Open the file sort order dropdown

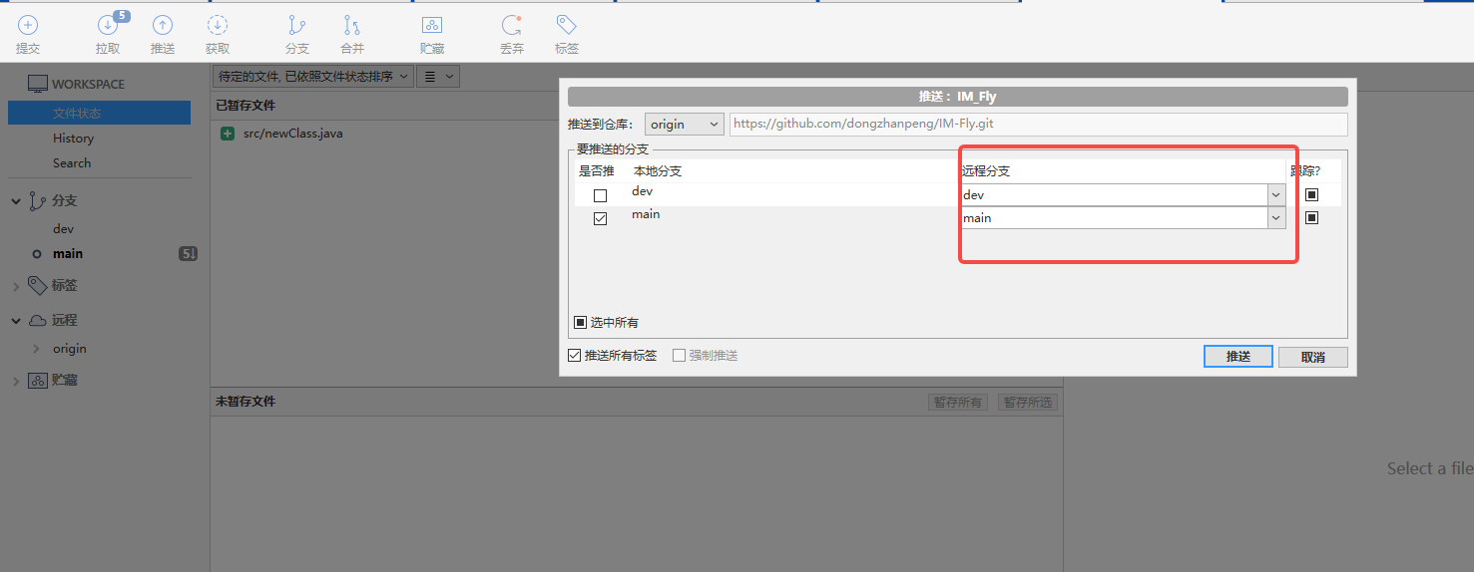[313, 76]
